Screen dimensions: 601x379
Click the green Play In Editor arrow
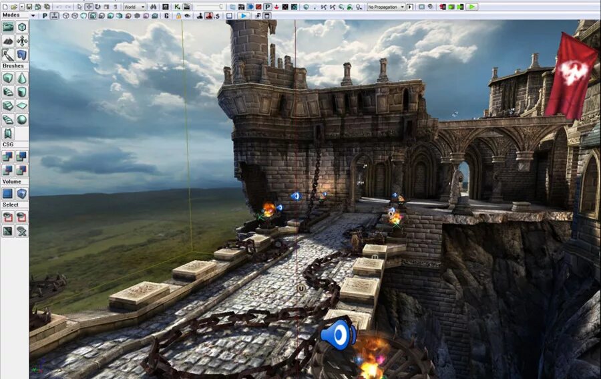pos(472,7)
